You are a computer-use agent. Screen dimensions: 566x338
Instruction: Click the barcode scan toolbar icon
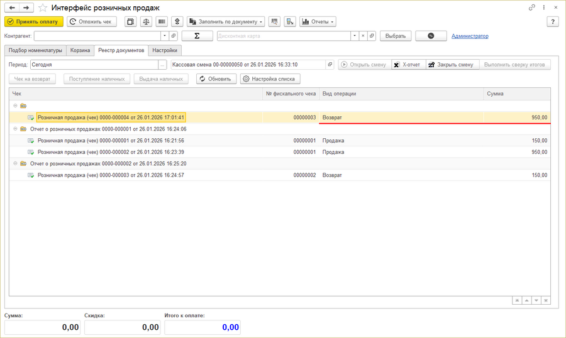coord(162,21)
